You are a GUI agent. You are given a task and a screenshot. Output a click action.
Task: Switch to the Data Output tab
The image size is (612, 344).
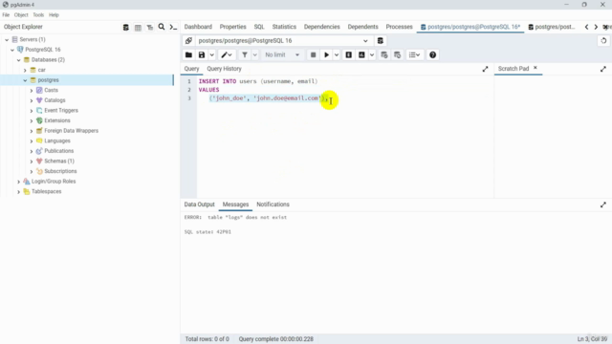[200, 204]
